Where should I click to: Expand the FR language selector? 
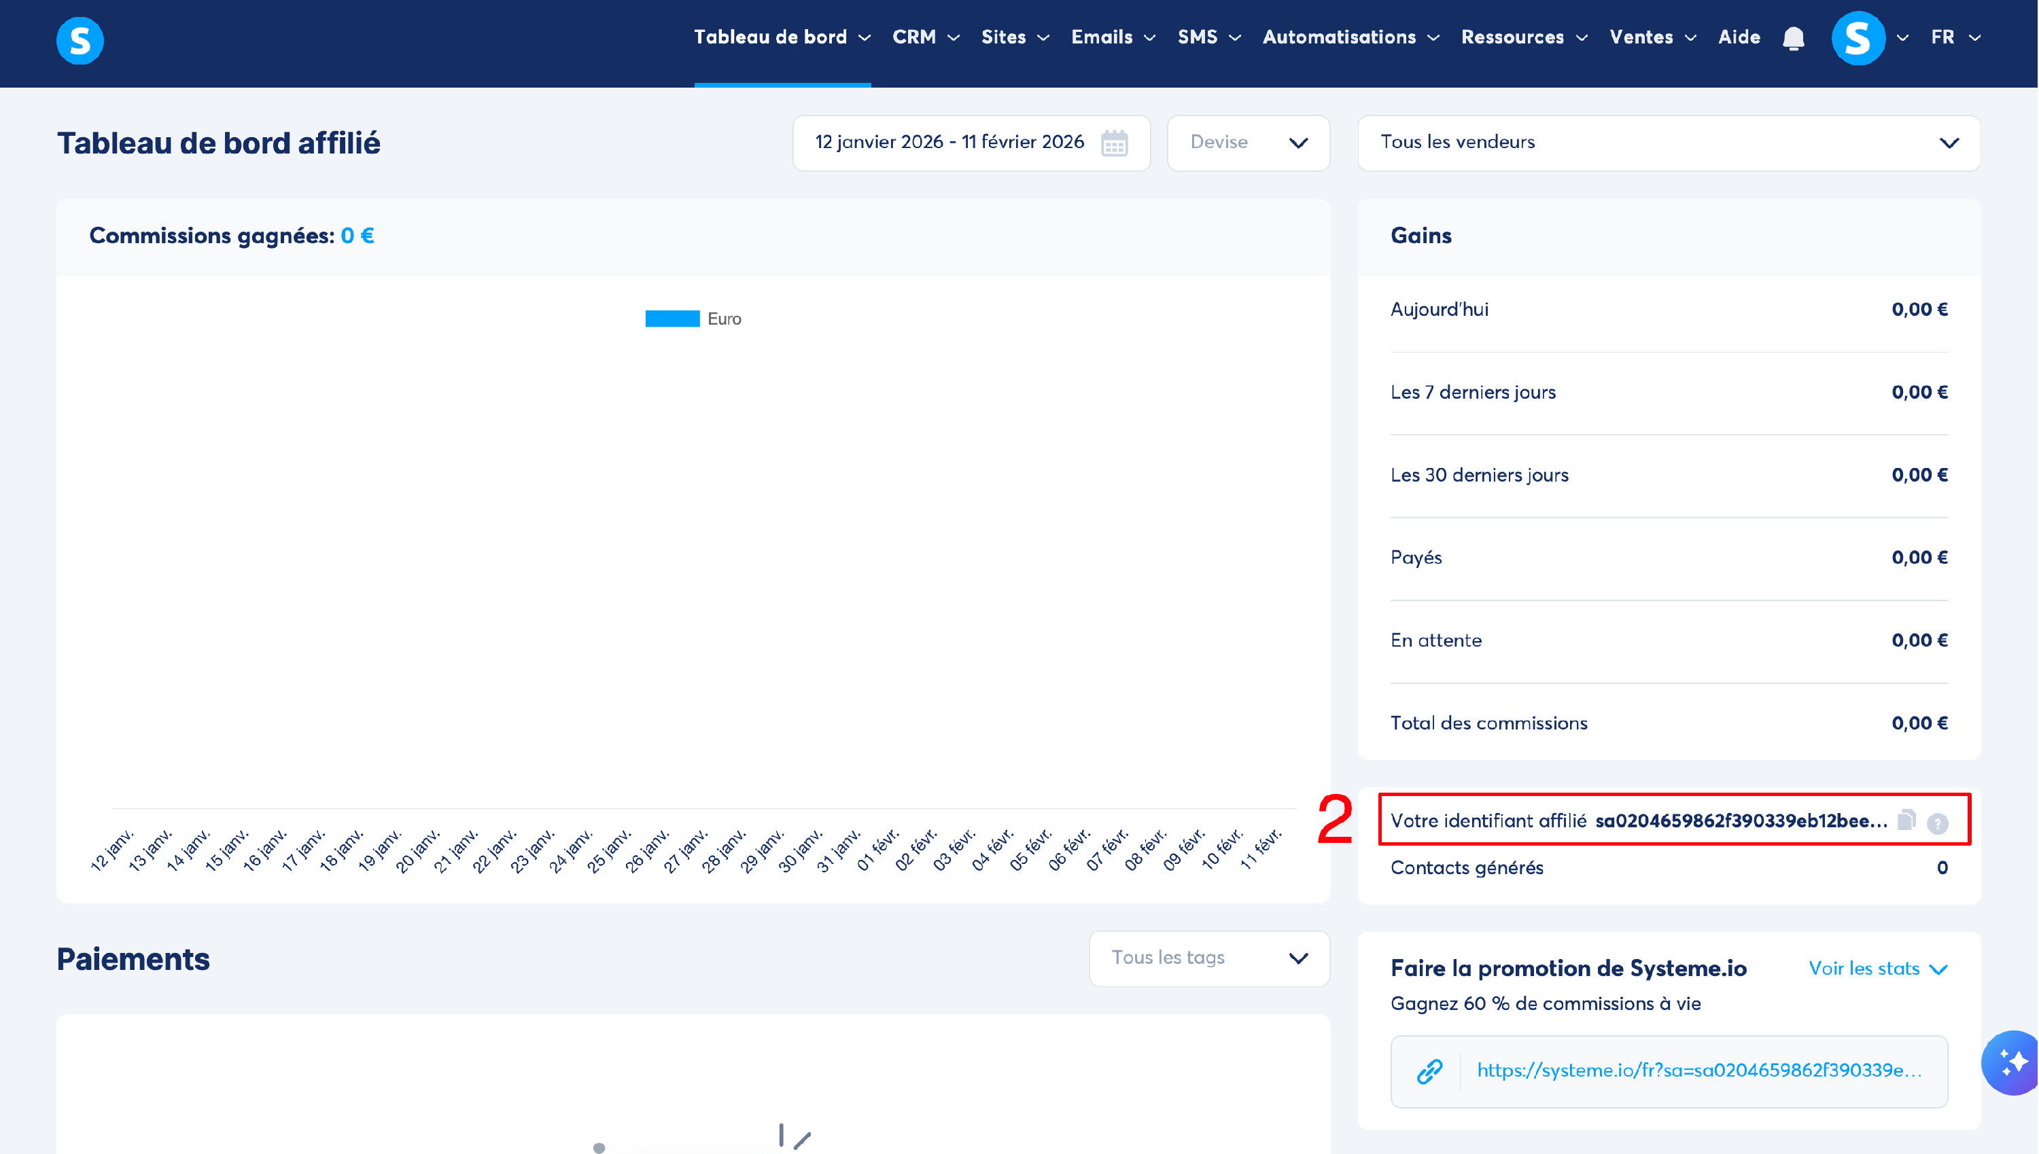point(1954,37)
